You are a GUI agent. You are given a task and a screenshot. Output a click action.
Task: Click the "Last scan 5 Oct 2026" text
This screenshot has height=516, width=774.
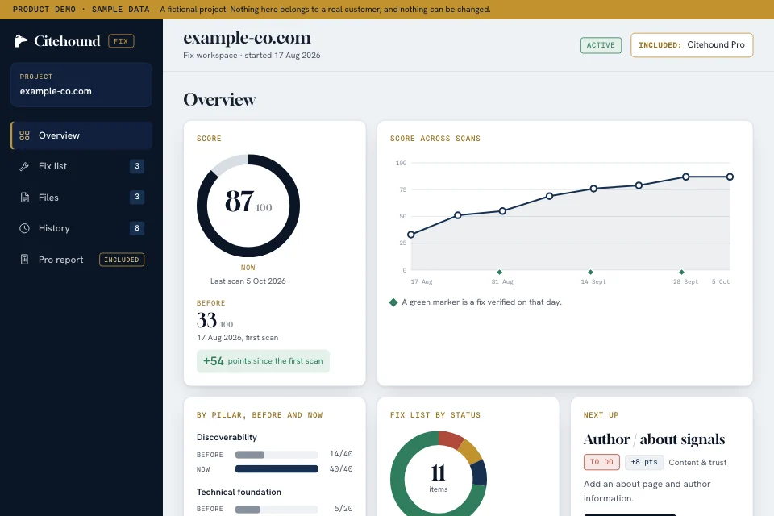248,281
